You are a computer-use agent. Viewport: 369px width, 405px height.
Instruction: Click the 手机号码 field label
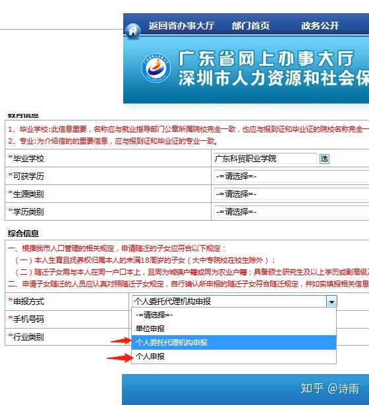point(28,319)
